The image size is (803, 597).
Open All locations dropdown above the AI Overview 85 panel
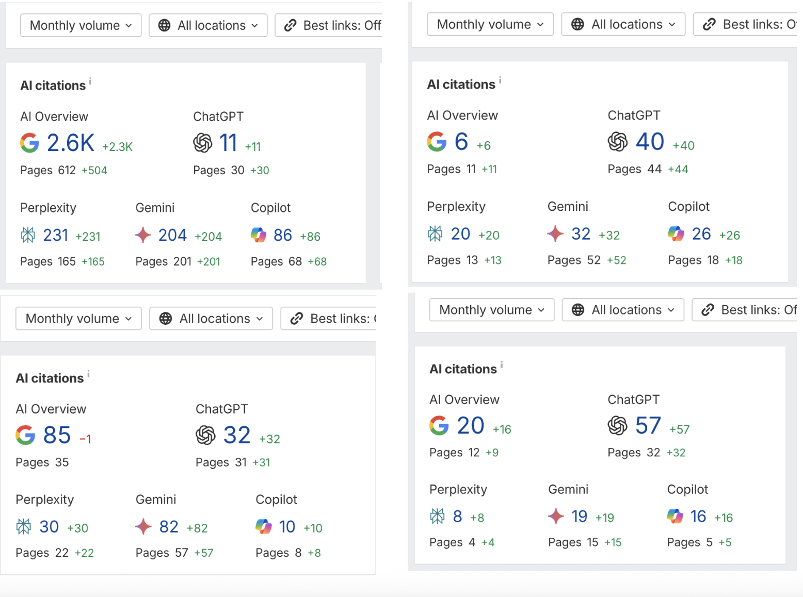[211, 319]
